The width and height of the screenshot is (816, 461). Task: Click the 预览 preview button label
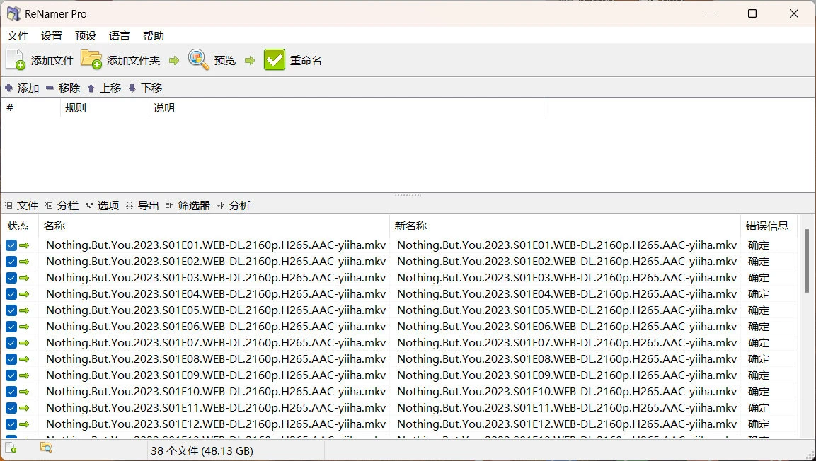point(225,60)
